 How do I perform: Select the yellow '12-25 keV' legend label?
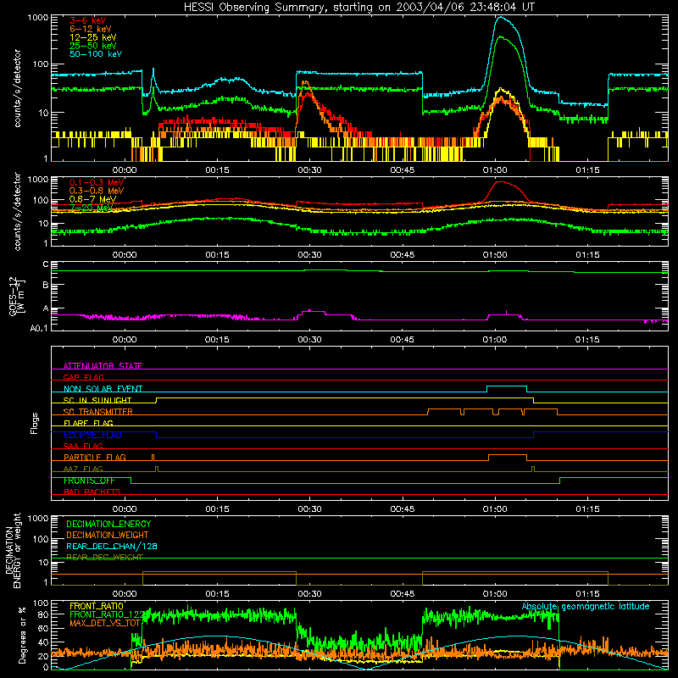click(93, 37)
